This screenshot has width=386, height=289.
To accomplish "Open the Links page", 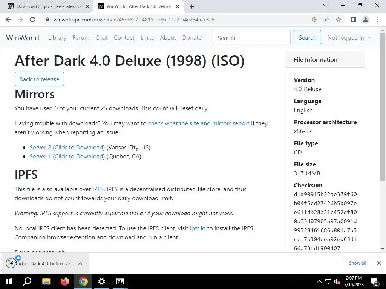I will [147, 38].
